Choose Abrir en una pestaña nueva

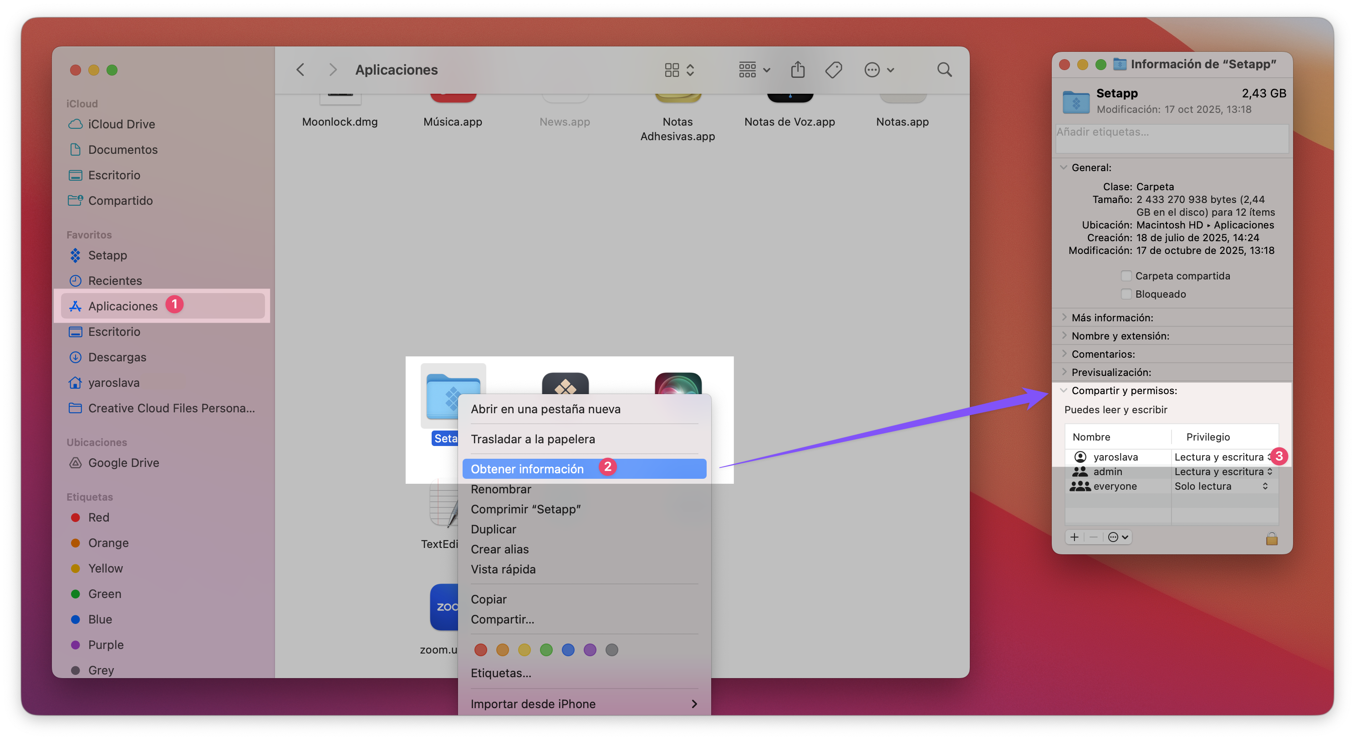pyautogui.click(x=584, y=409)
